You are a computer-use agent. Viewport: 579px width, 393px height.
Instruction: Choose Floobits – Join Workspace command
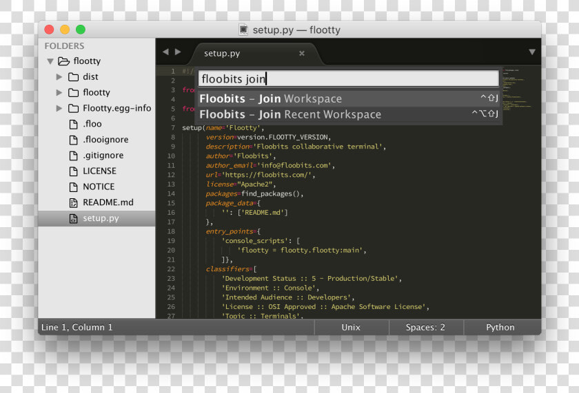(349, 99)
